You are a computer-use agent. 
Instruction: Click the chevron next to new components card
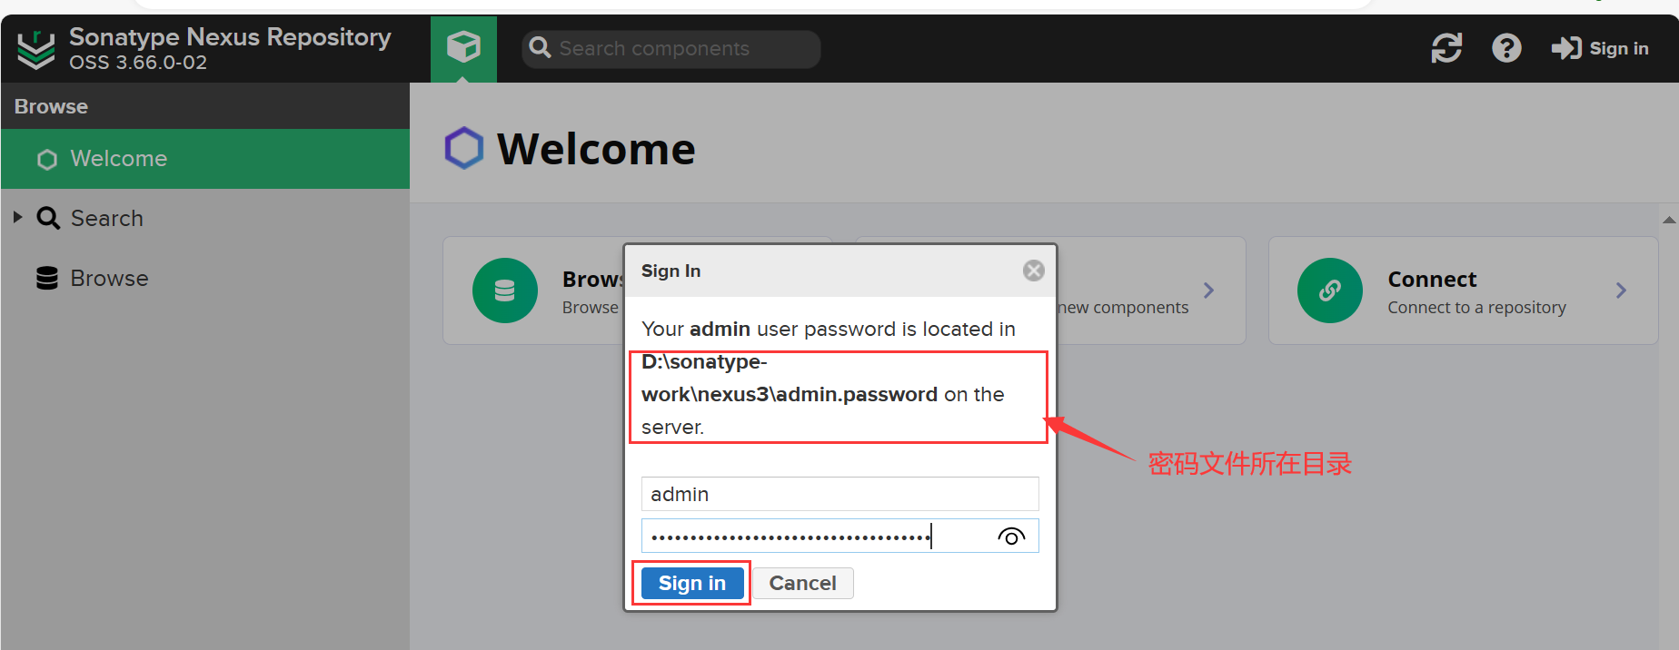click(1208, 291)
